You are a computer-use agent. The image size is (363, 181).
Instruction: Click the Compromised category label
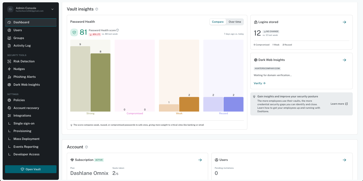click(x=135, y=113)
